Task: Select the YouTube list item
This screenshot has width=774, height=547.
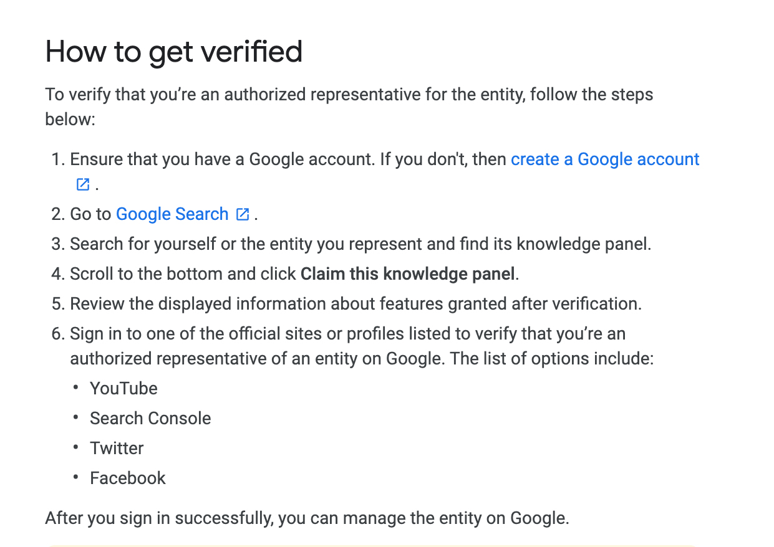Action: coord(123,389)
